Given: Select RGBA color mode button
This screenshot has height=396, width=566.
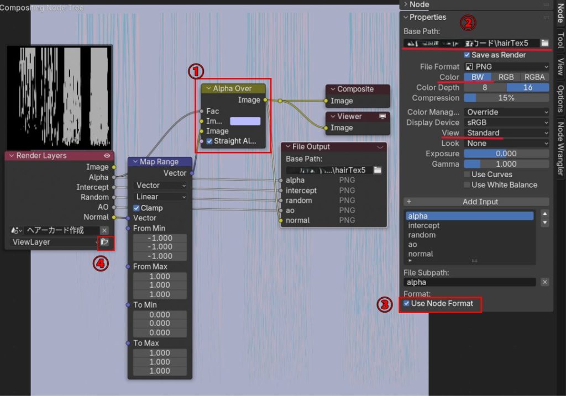Looking at the screenshot, I should pos(534,77).
